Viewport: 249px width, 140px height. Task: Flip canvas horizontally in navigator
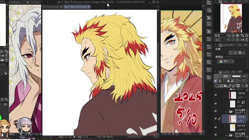point(242,40)
